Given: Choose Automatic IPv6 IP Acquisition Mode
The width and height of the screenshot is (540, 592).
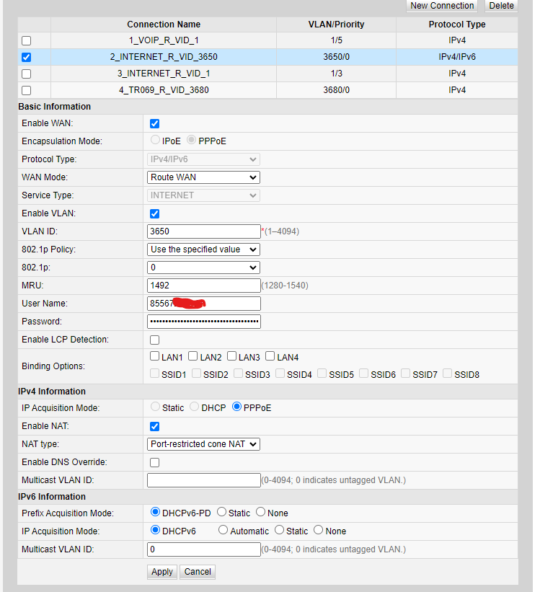Looking at the screenshot, I should point(223,531).
